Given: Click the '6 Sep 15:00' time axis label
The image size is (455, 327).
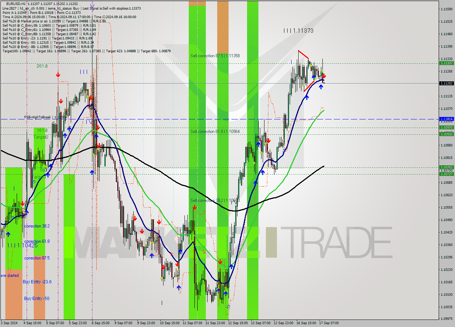Looking at the screenshot, I should coord(101,323).
